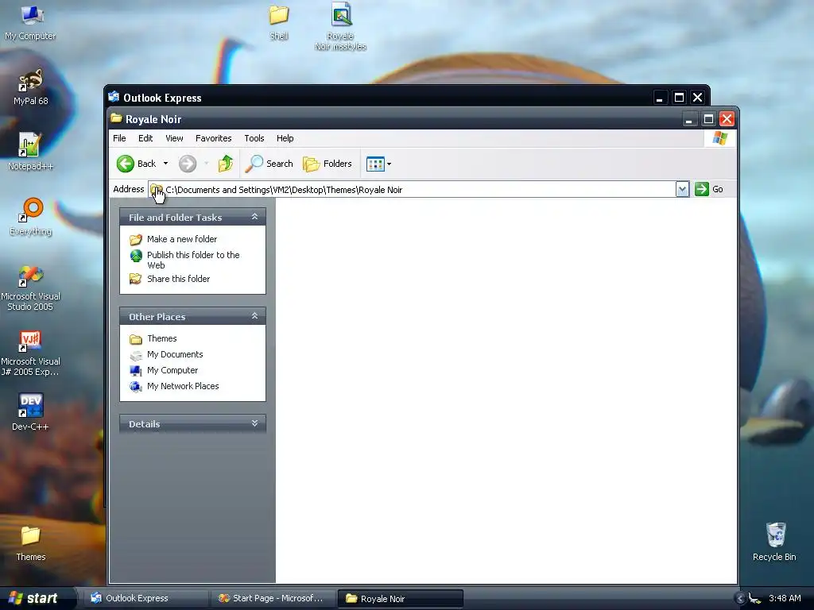This screenshot has width=814, height=610.
Task: Open the View menu
Action: tap(174, 138)
